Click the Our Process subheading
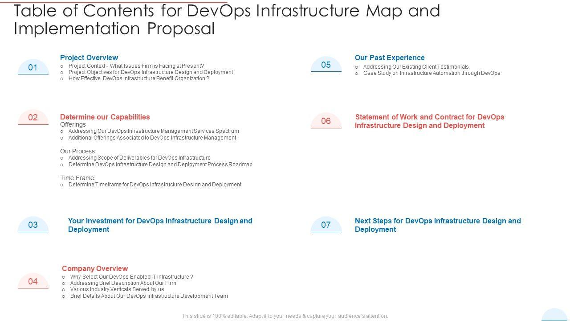570x321 pixels. tap(77, 151)
